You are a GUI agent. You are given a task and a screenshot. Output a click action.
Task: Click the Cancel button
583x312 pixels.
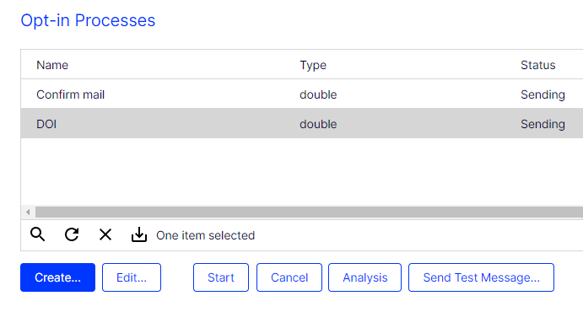pyautogui.click(x=289, y=277)
